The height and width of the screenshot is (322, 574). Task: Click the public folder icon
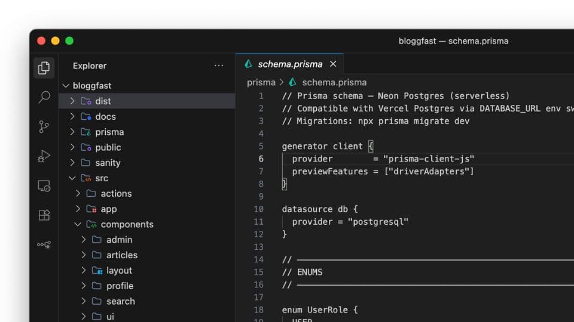[x=86, y=147]
